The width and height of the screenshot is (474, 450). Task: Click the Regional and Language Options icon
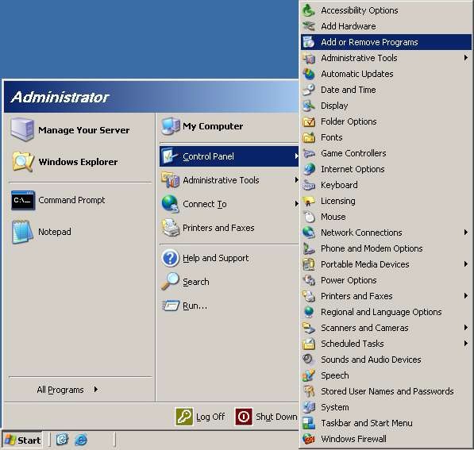pyautogui.click(x=309, y=312)
